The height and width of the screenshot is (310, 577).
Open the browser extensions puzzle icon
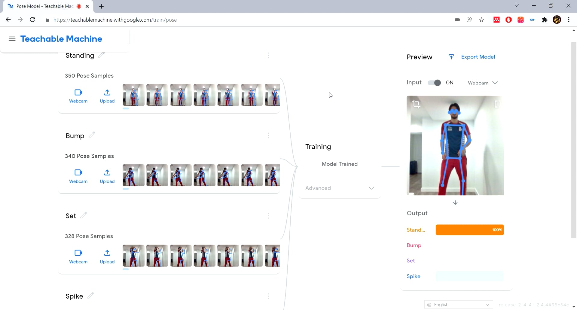(545, 20)
